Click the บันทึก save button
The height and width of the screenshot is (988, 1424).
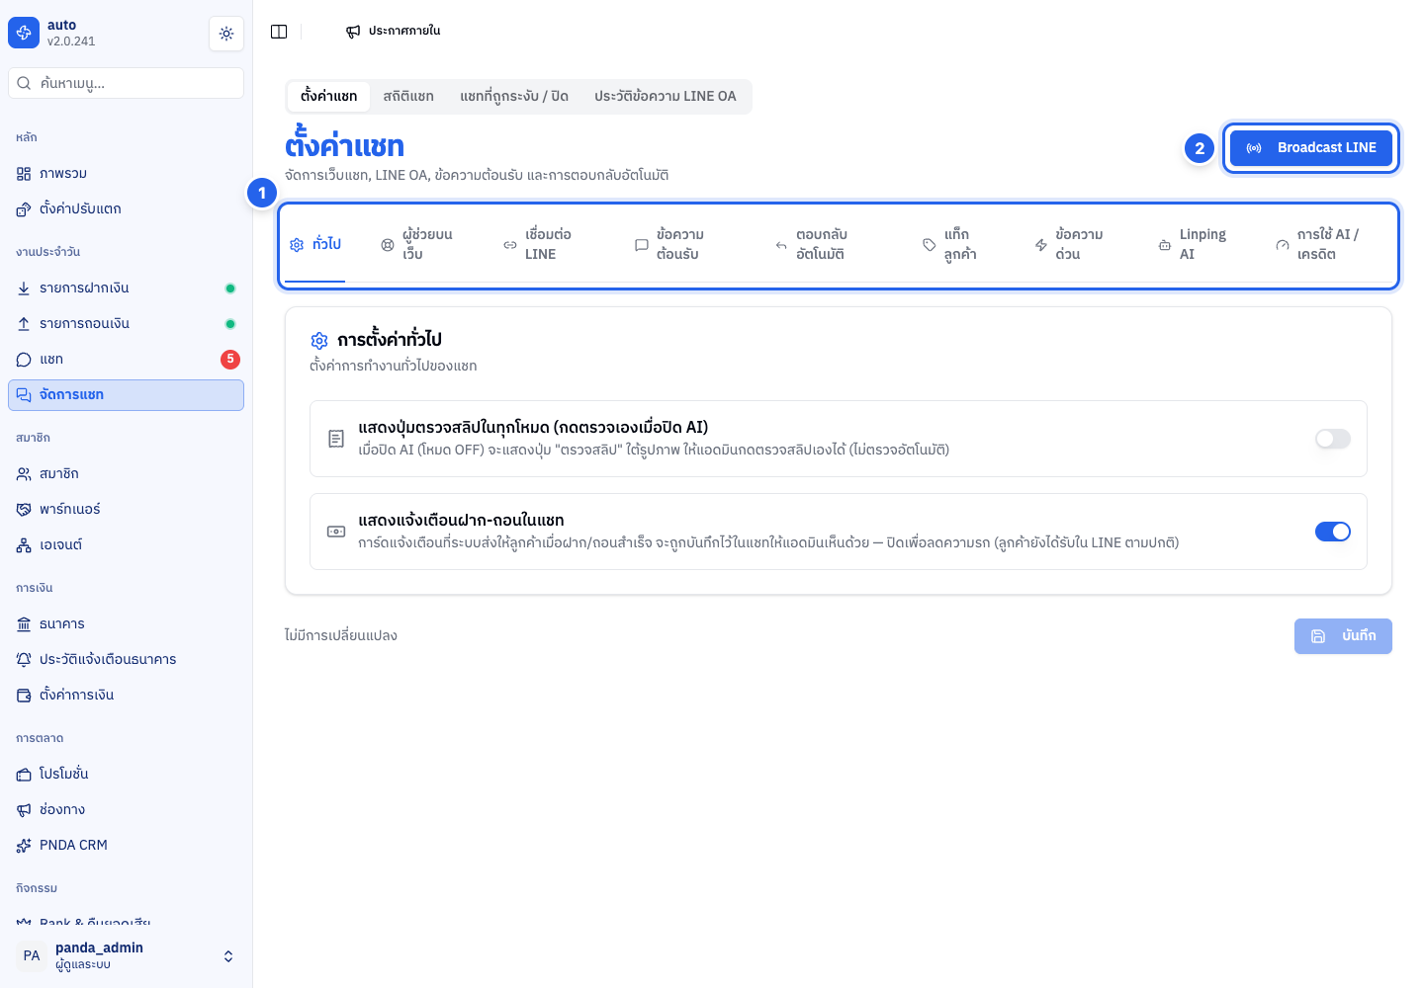tap(1343, 636)
